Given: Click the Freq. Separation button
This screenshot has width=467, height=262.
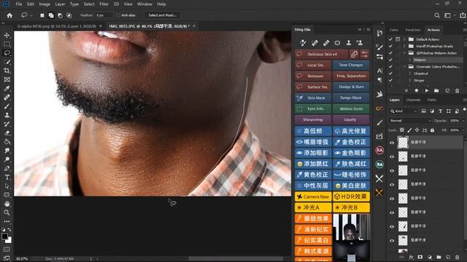Looking at the screenshot, I should tap(351, 76).
